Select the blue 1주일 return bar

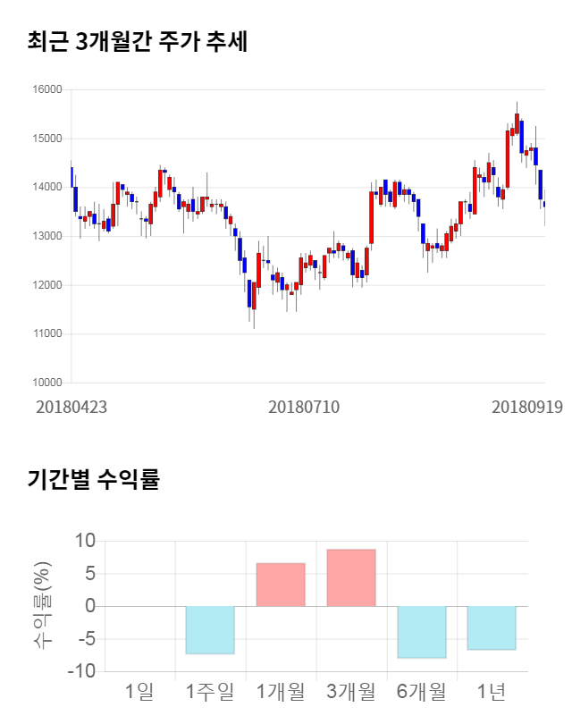click(210, 630)
